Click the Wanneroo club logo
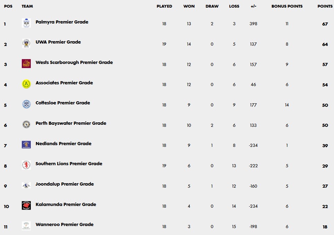 (x=26, y=226)
